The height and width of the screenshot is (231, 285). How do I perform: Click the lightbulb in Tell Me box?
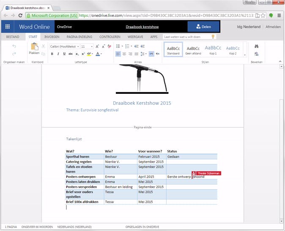[x=213, y=37]
